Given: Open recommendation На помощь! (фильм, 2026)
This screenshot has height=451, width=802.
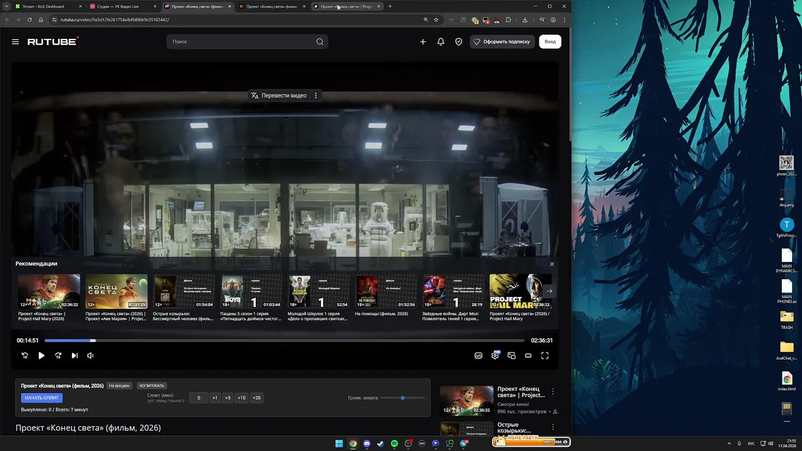Looking at the screenshot, I should 386,296.
